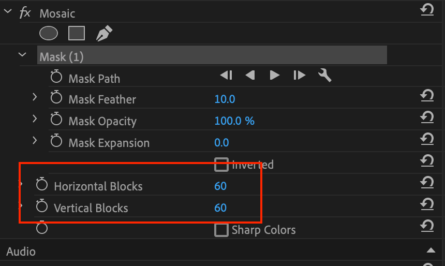Expand the Mask Opacity property
The image size is (445, 266).
click(35, 119)
